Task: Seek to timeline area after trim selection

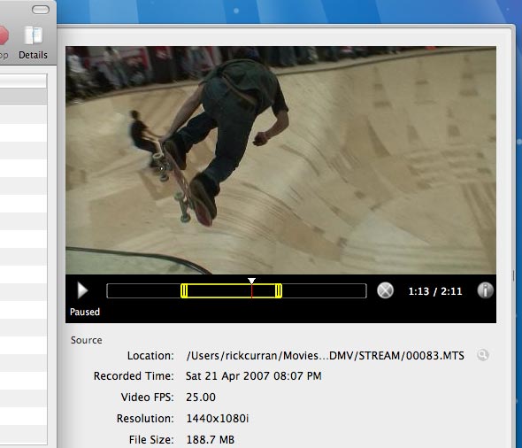Action: [324, 290]
